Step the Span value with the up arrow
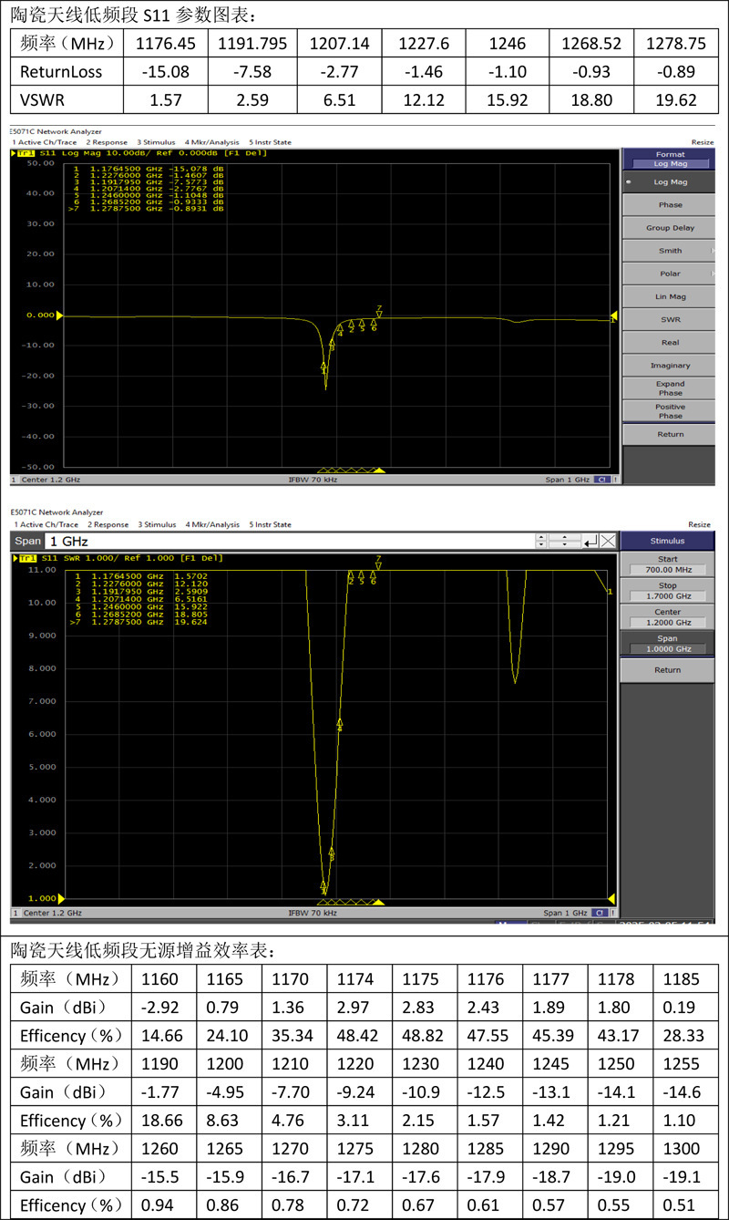The height and width of the screenshot is (1220, 729). (x=541, y=537)
